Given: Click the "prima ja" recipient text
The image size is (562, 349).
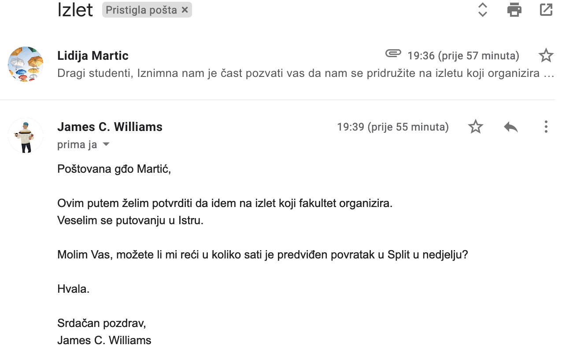Looking at the screenshot, I should pos(77,145).
